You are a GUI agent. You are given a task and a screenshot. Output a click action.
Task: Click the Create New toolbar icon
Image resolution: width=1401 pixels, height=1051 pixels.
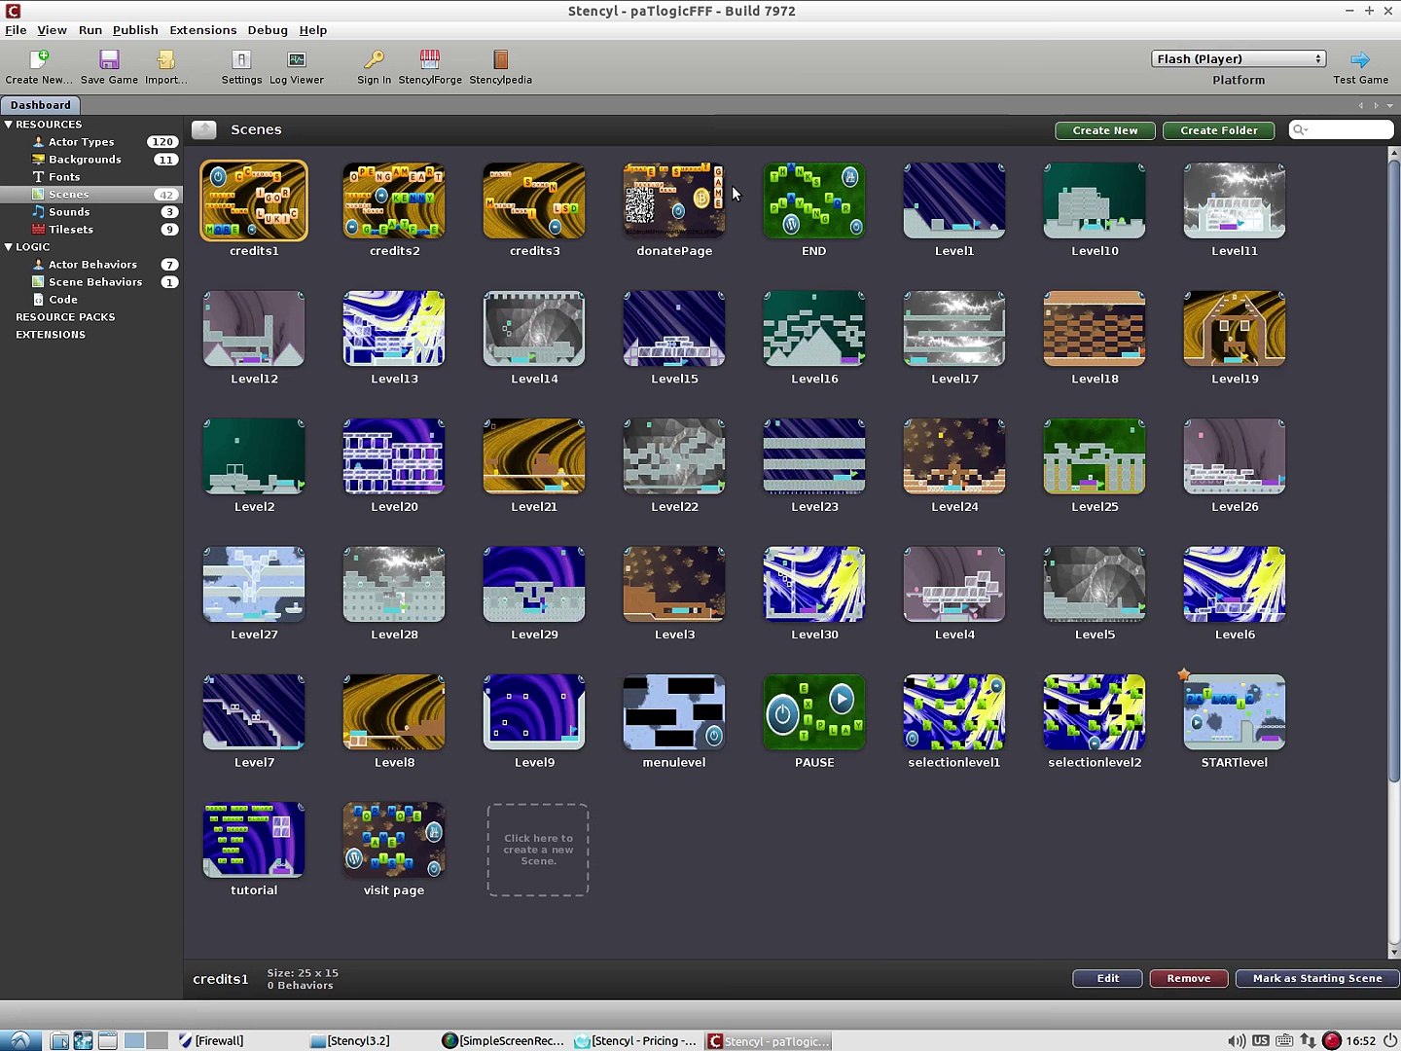tap(39, 60)
